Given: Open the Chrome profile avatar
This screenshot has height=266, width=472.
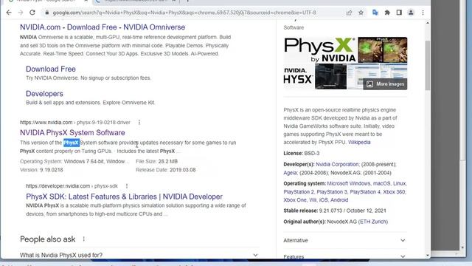Looking at the screenshot, I should pyautogui.click(x=411, y=13).
